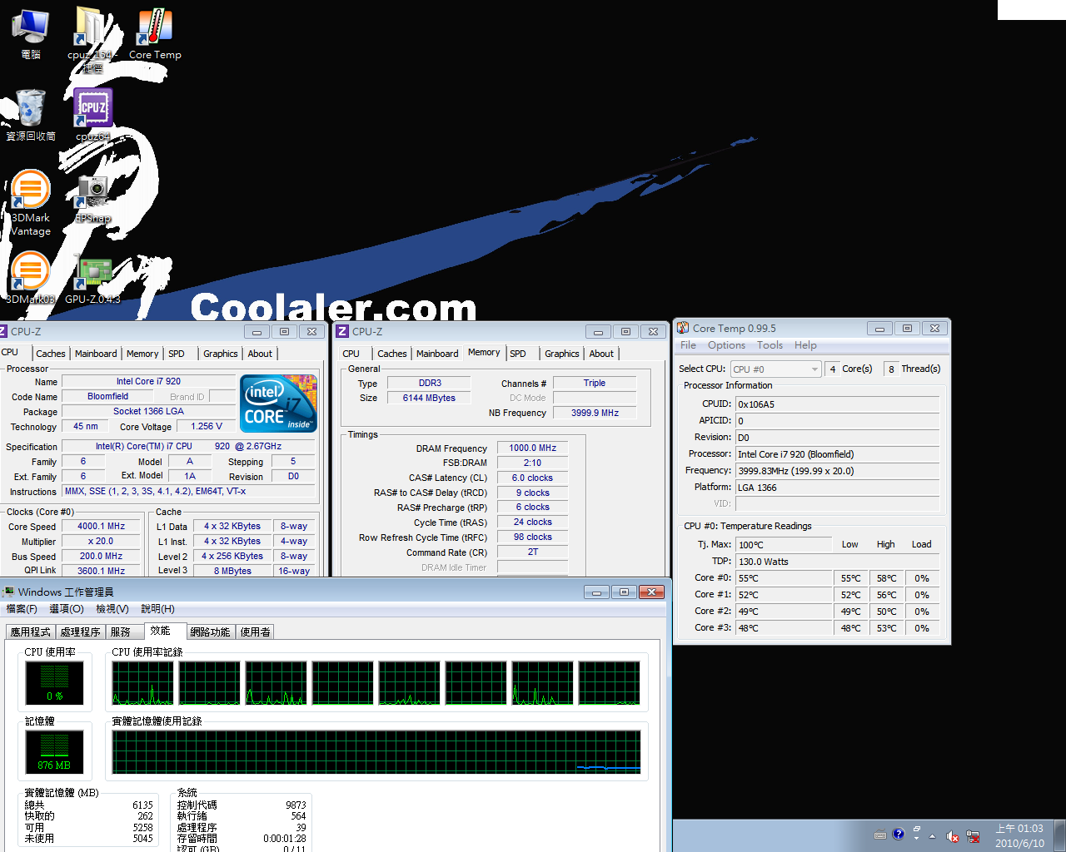Select Mainboard tab in CPU-Z Memory window
This screenshot has width=1066, height=852.
click(437, 354)
